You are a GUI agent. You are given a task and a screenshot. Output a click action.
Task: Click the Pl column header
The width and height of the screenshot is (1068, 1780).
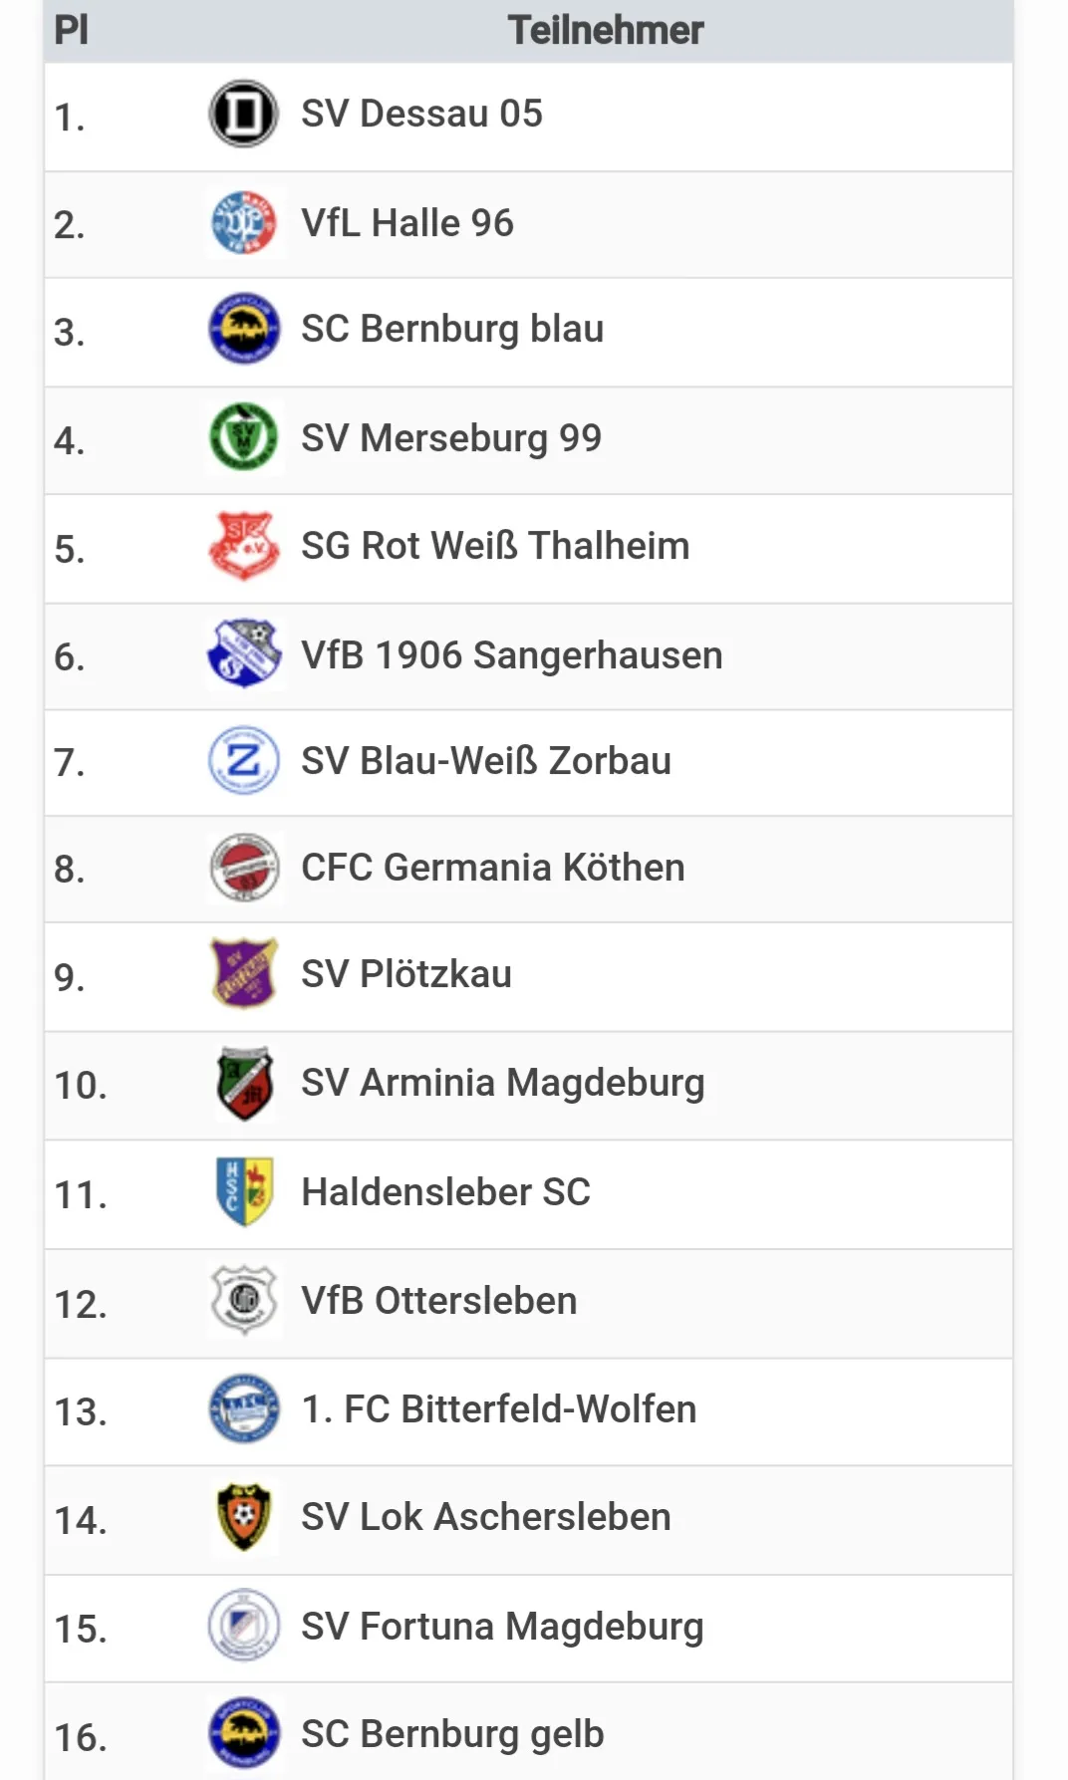pos(72,30)
